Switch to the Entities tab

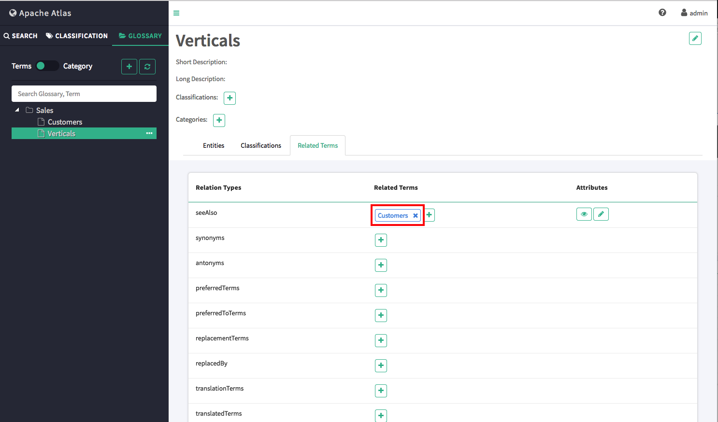tap(214, 145)
